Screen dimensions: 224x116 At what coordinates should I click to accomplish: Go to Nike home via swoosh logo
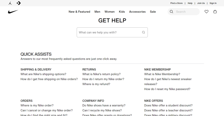click(x=13, y=12)
